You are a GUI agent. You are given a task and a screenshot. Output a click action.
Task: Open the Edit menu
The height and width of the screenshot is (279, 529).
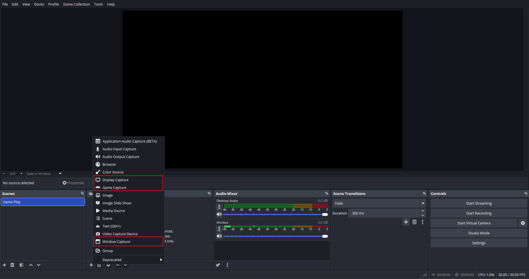click(15, 4)
